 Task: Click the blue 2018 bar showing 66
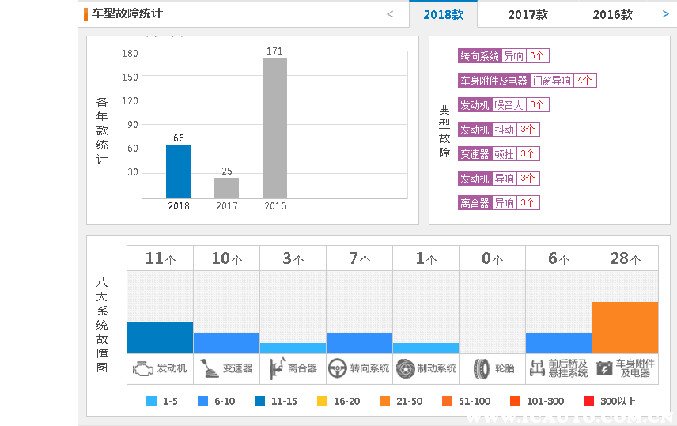coord(178,172)
